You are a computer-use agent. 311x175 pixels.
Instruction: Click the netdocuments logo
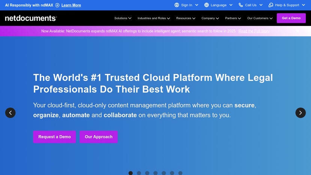(x=31, y=18)
